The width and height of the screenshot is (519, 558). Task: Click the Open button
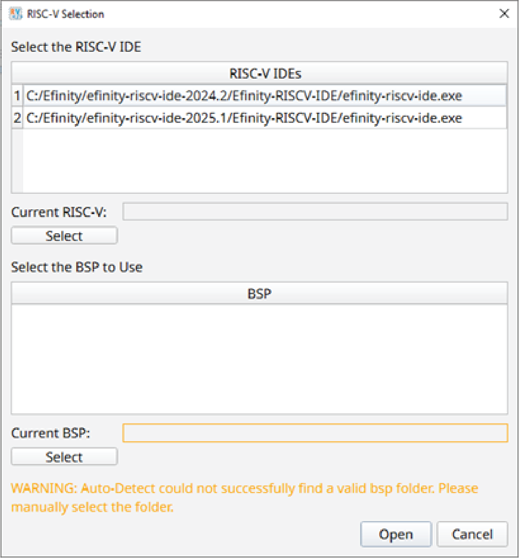pos(396,534)
